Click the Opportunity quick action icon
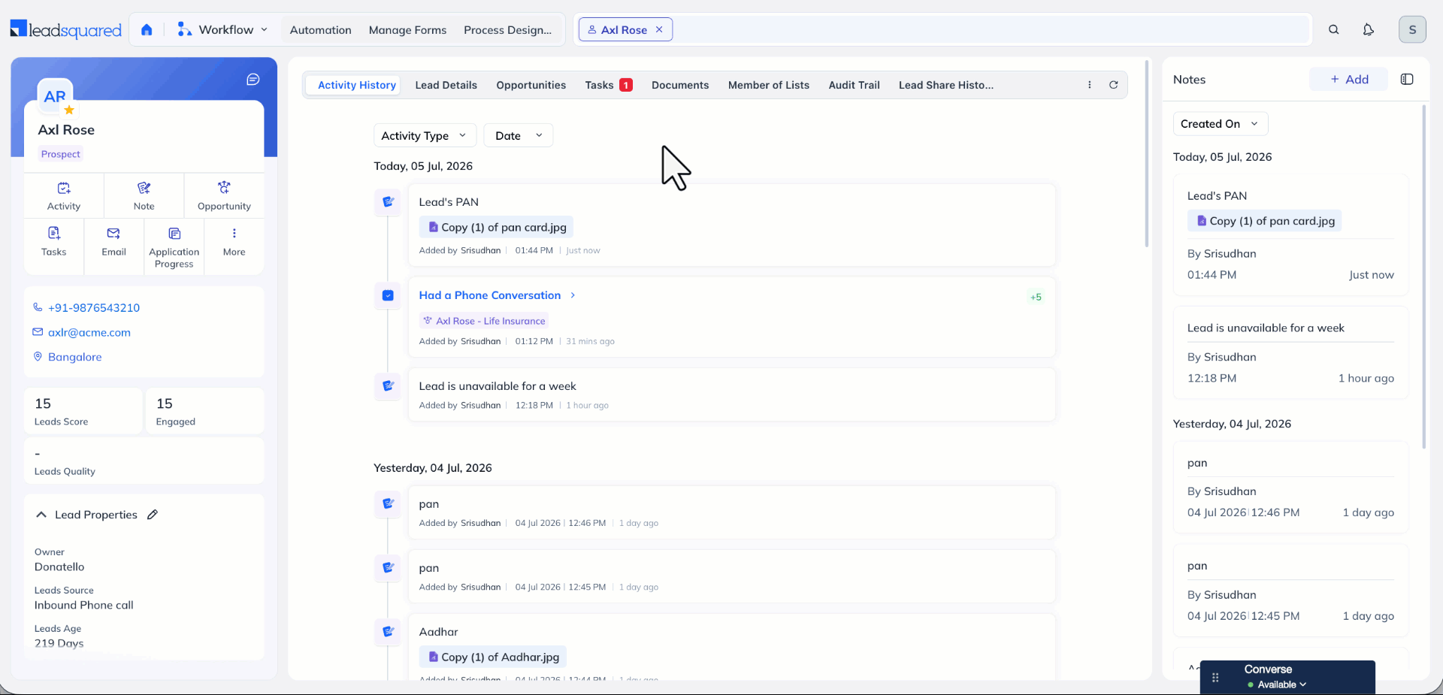Viewport: 1443px width, 695px height. pos(224,188)
